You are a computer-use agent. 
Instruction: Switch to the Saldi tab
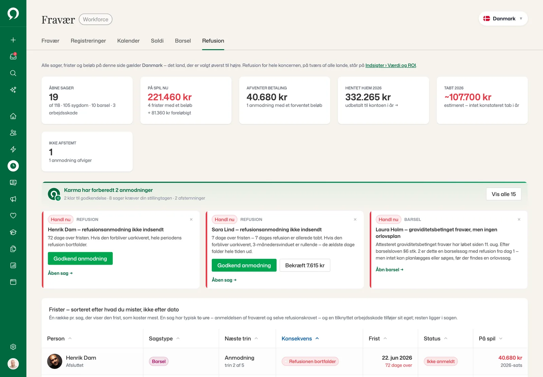pos(157,41)
